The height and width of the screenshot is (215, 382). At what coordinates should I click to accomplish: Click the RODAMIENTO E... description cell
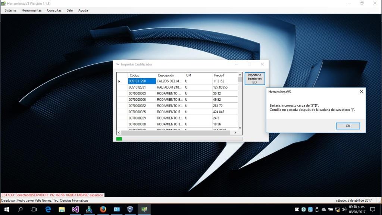[x=170, y=100]
